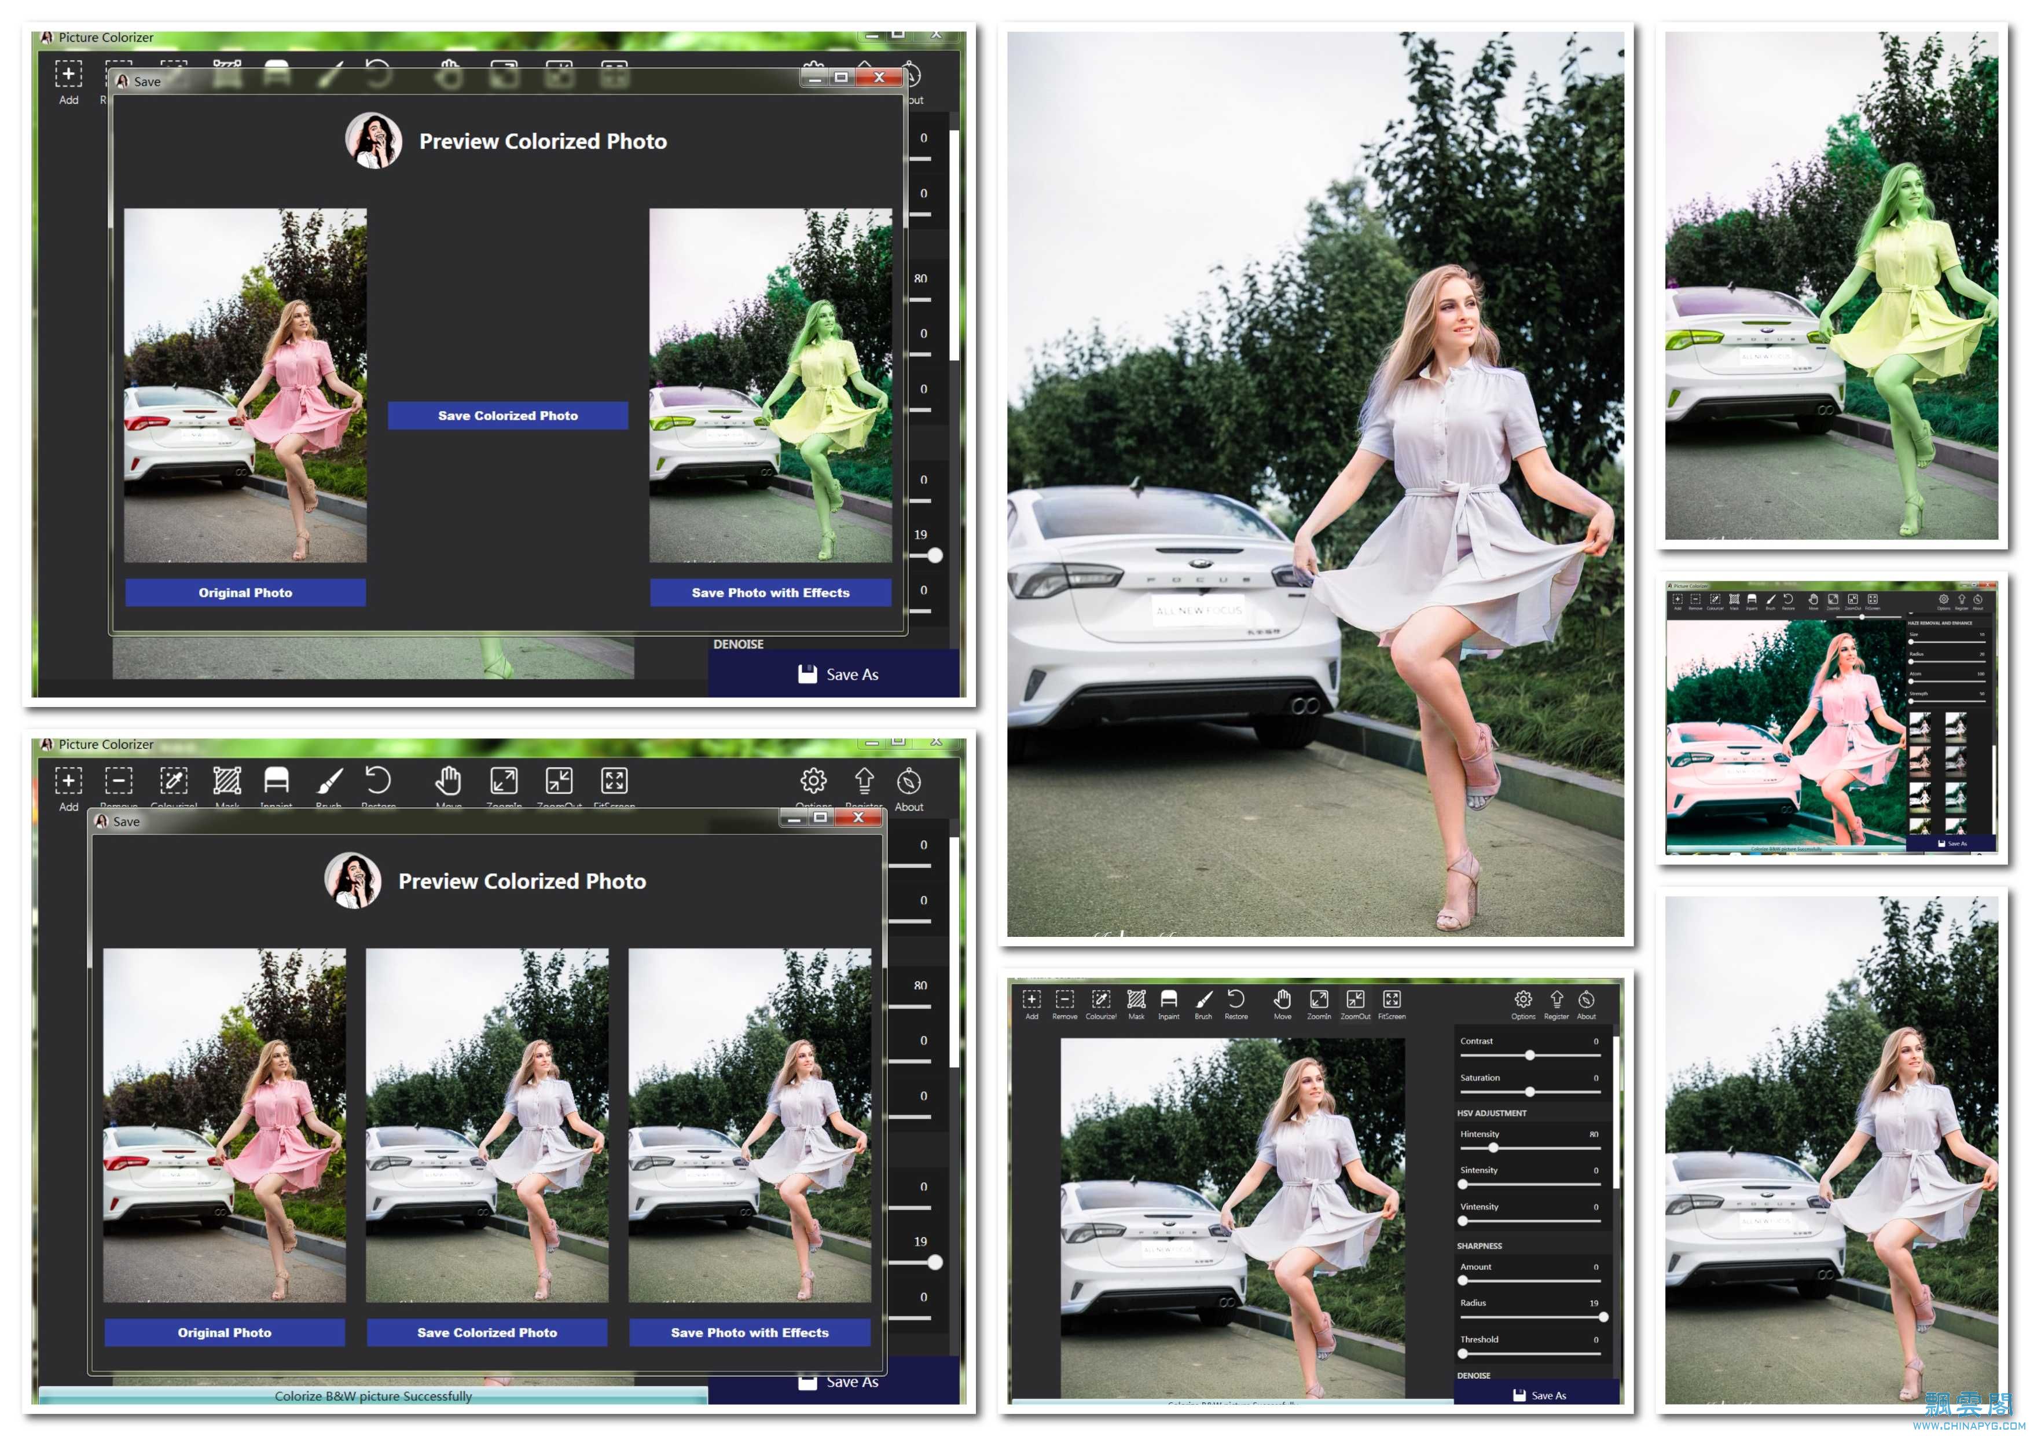Click Colourize! icon in gray-dress editor window
Image resolution: width=2030 pixels, height=1436 pixels.
pos(1101,999)
